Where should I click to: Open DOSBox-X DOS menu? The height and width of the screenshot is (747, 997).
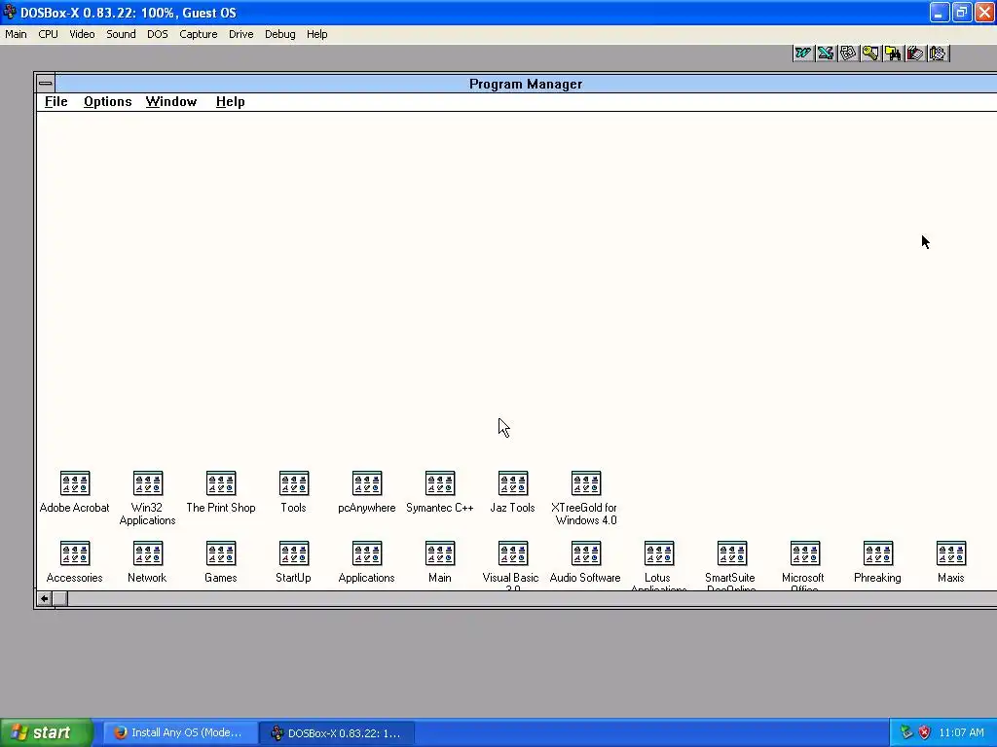click(x=158, y=34)
